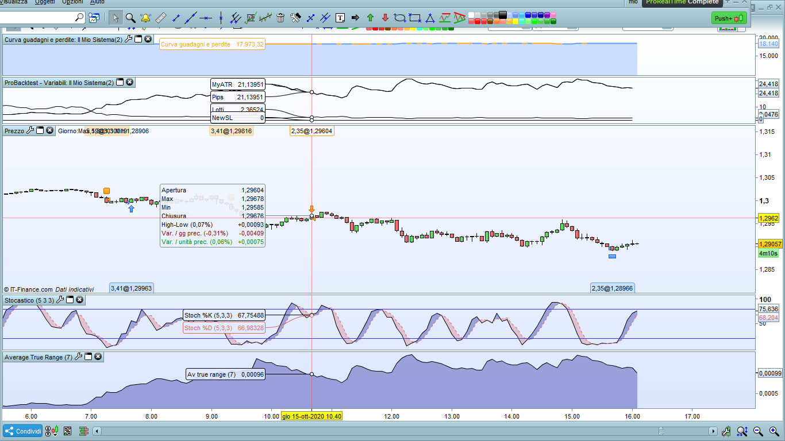Viewport: 785px width, 441px height.
Task: Select the ellipse drawing tool
Action: (400, 18)
